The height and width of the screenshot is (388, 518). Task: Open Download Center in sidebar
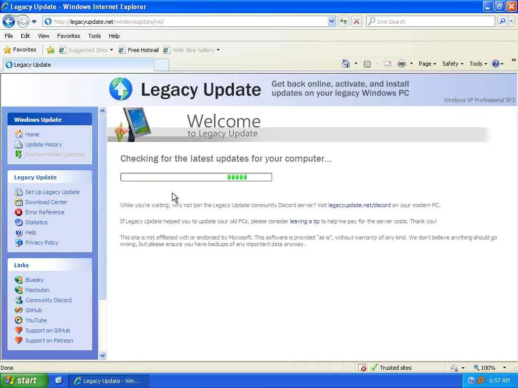(46, 202)
